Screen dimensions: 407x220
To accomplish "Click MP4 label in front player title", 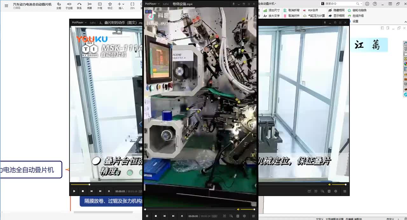I will point(166,4).
